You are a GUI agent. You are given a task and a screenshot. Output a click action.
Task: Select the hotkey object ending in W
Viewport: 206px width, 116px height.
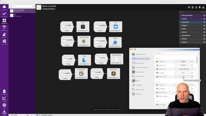tap(101, 59)
